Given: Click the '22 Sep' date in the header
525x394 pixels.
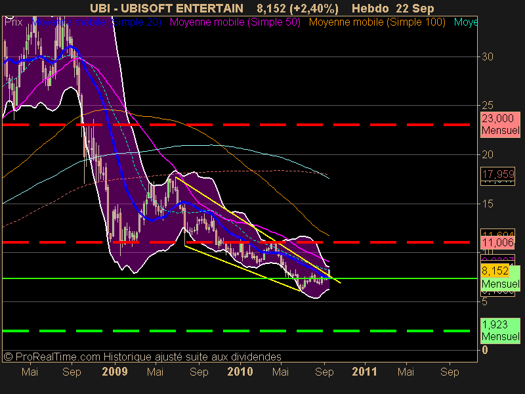Looking at the screenshot, I should 415,8.
